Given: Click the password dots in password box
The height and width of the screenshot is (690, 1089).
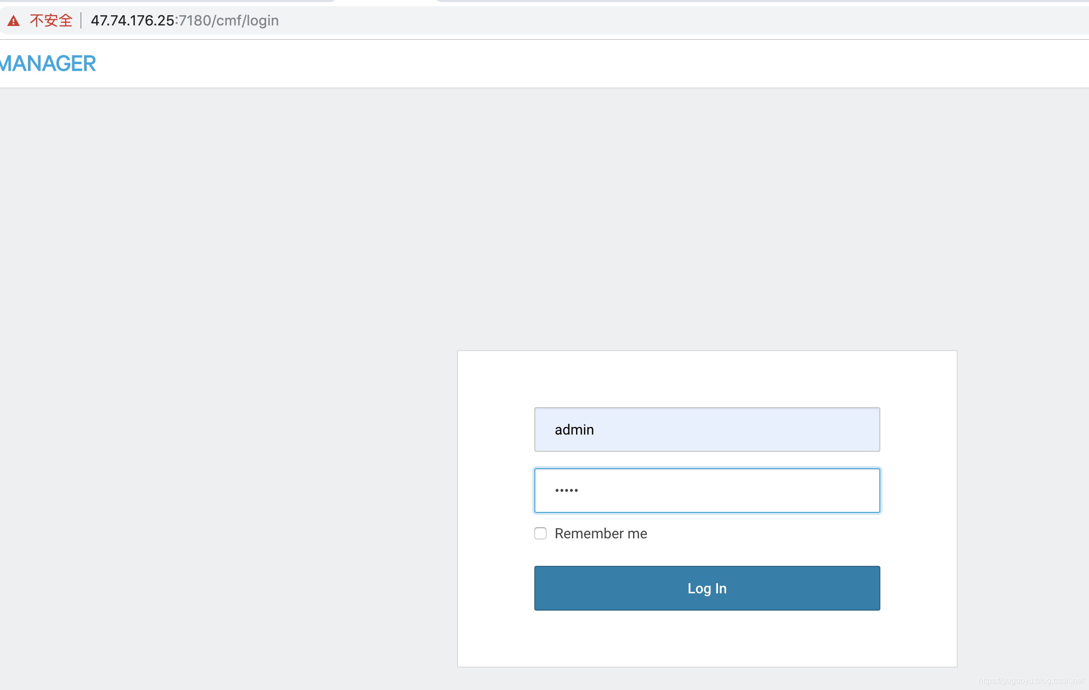Looking at the screenshot, I should [566, 491].
